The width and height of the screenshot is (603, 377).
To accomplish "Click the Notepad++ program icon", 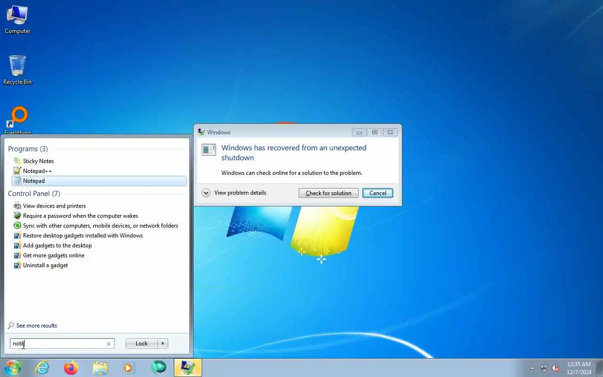I will [17, 171].
